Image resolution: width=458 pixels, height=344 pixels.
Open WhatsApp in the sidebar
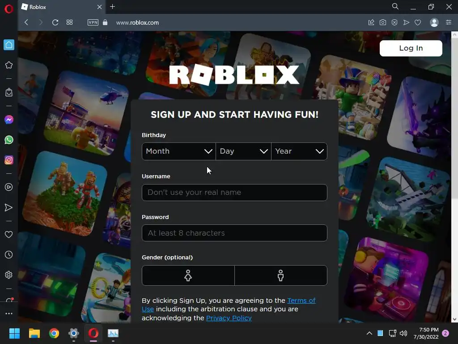(x=9, y=140)
